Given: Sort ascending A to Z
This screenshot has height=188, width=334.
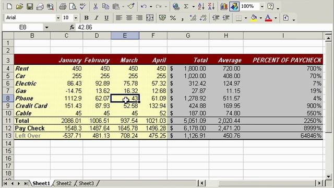Looking at the screenshot, I should (x=200, y=7).
